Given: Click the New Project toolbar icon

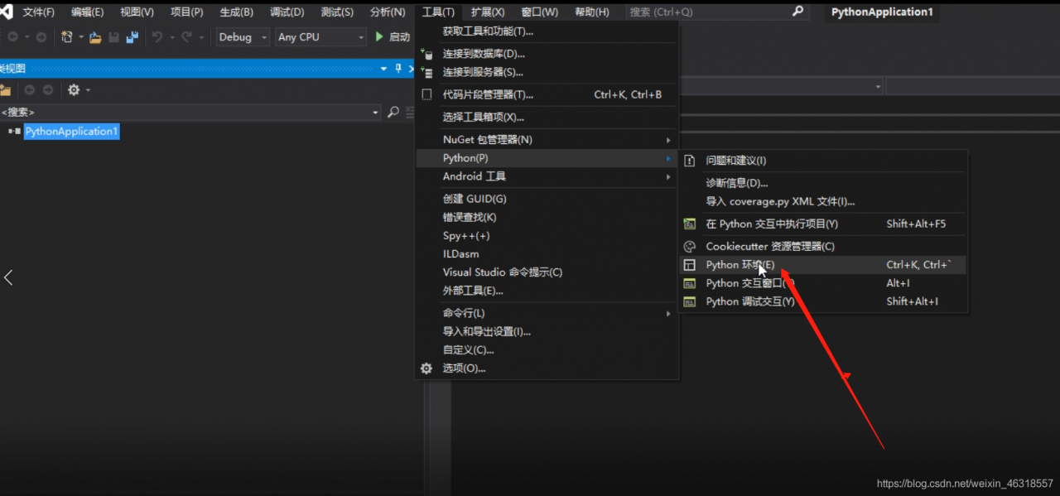Looking at the screenshot, I should [68, 36].
